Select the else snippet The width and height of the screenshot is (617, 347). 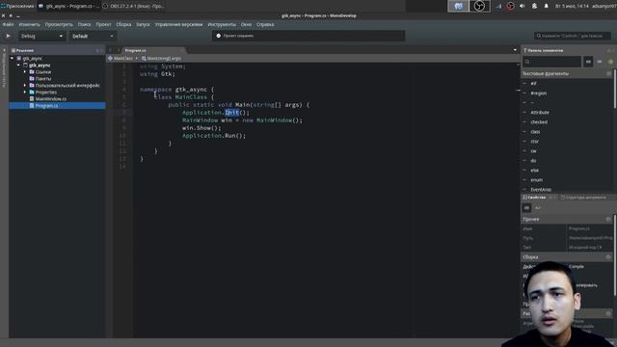[x=534, y=171]
